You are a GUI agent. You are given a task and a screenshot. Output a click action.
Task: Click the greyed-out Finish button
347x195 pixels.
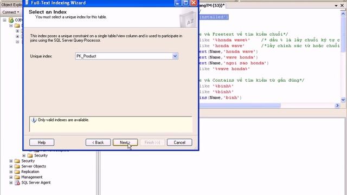click(152, 142)
